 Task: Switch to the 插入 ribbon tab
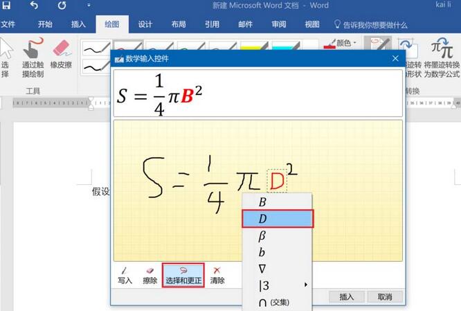[x=78, y=24]
